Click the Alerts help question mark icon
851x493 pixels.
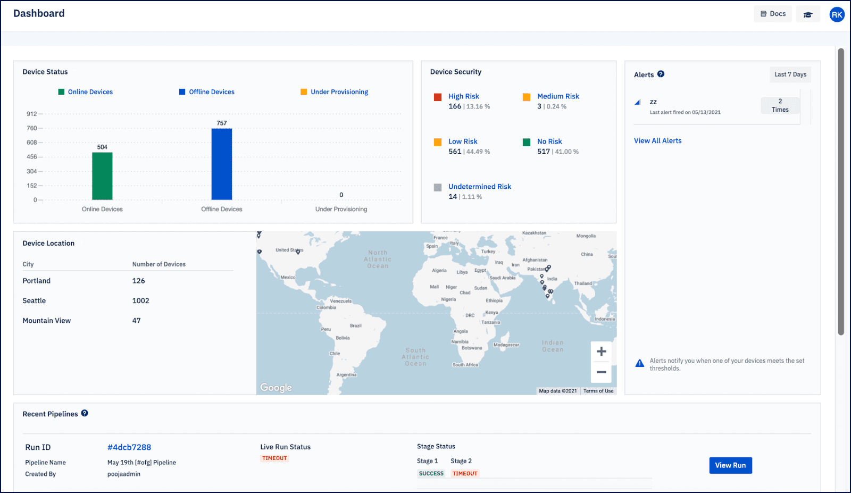click(x=661, y=74)
